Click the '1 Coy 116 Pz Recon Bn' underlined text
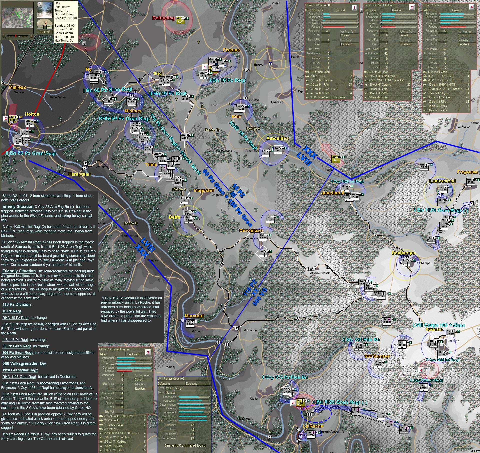Screen dimensions: 480x453 [121, 298]
